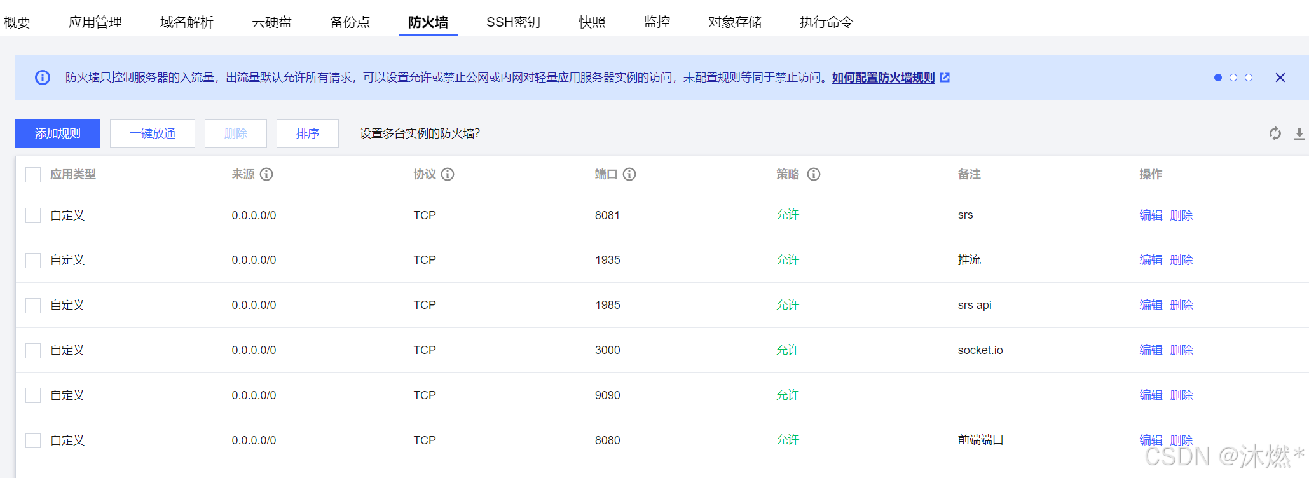Viewport: 1309px width, 478px height.
Task: Click the srs api remark cell
Action: click(975, 305)
